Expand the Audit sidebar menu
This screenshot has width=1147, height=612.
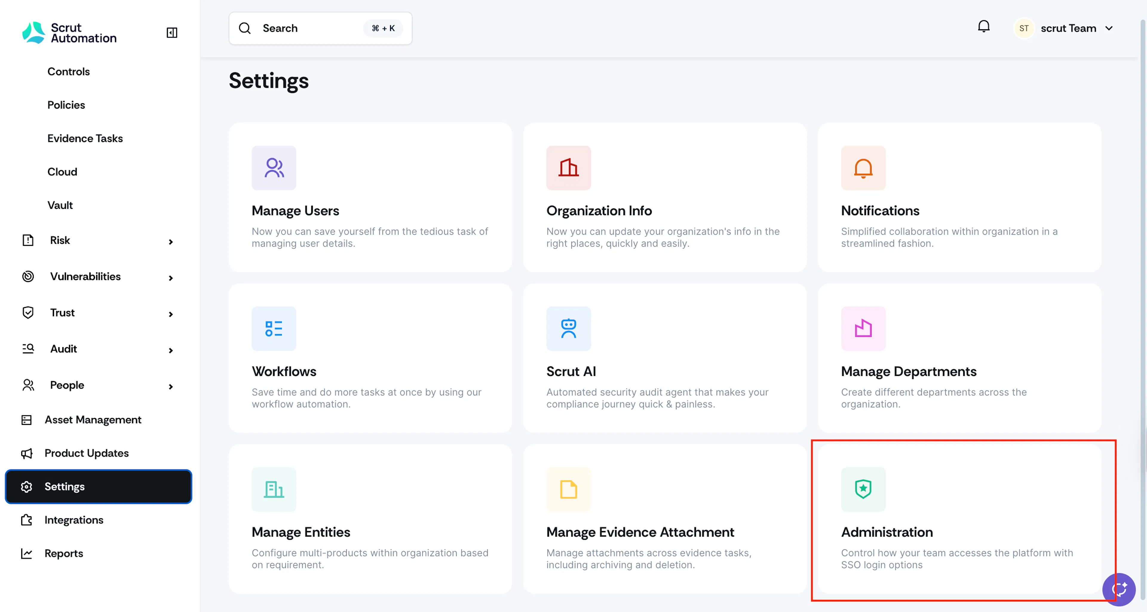coord(98,349)
